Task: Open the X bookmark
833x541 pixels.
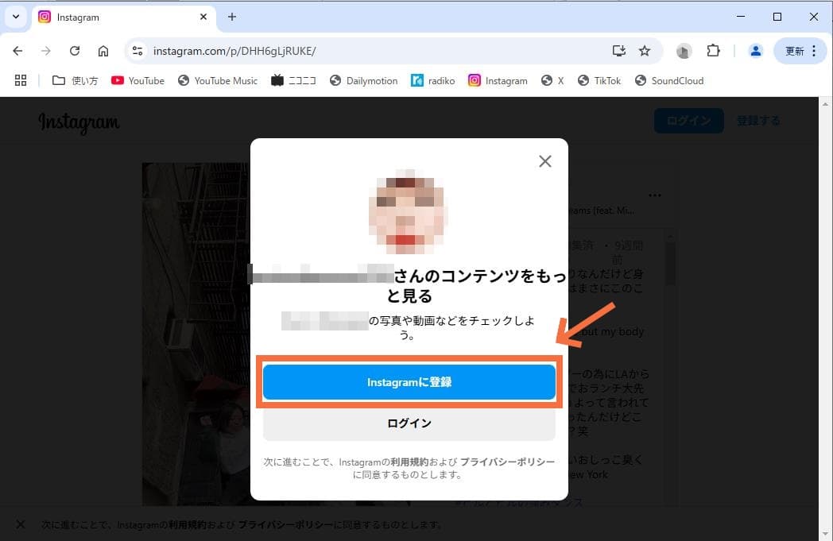Action: point(552,81)
